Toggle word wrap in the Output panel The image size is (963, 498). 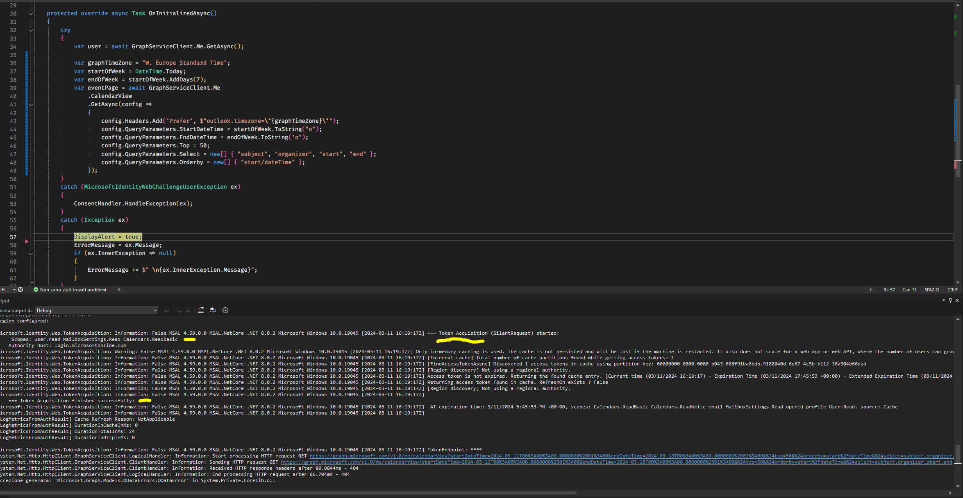point(213,310)
